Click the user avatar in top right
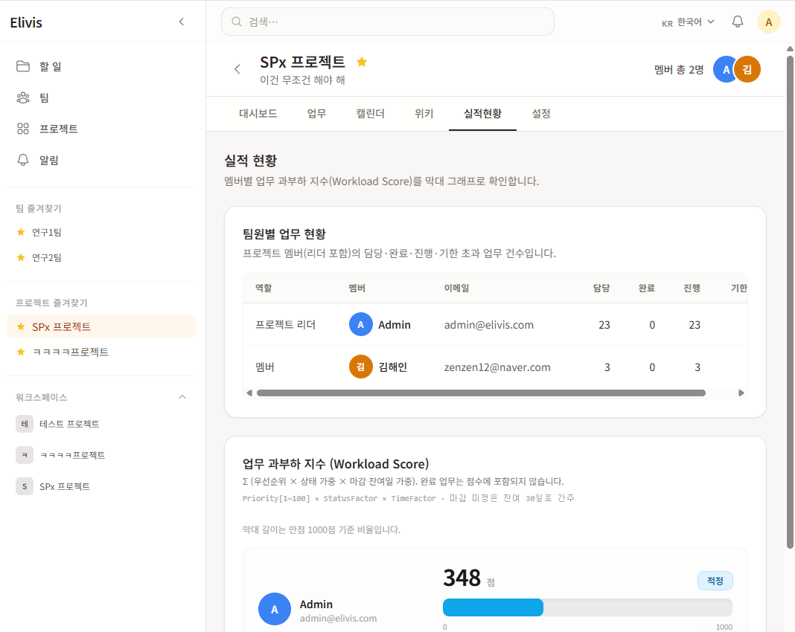This screenshot has width=795, height=632. tap(768, 22)
